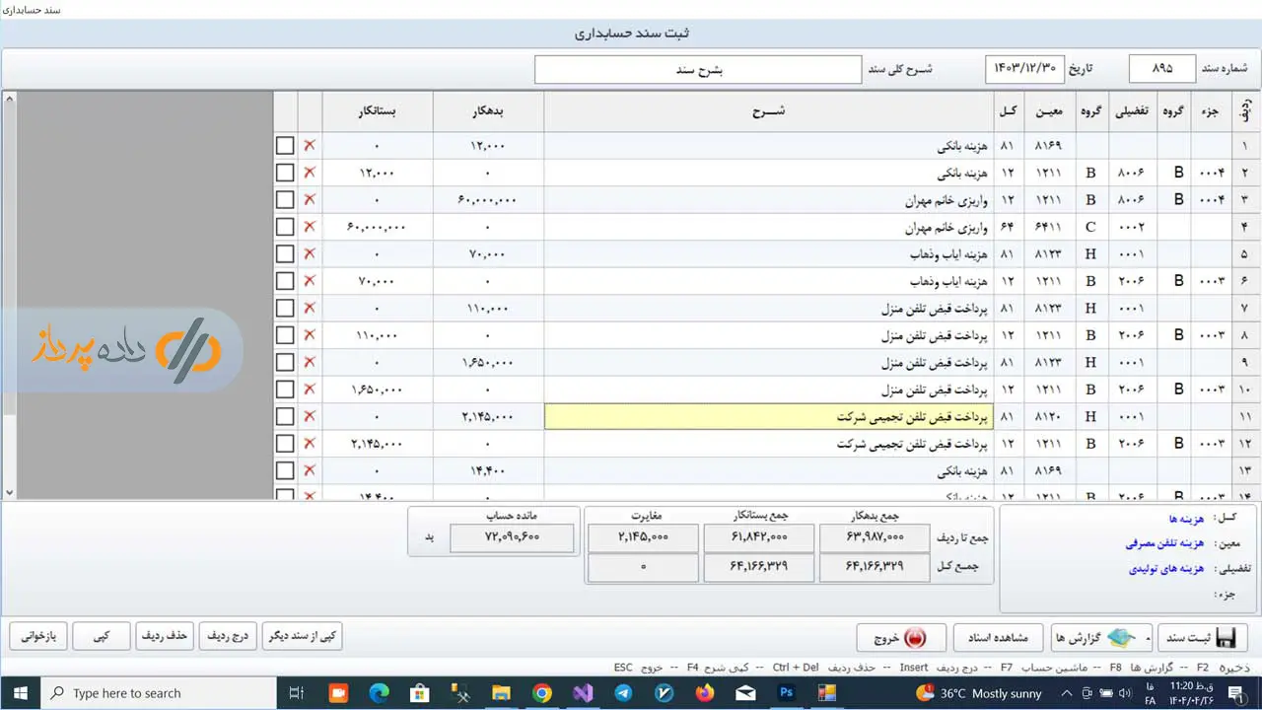Click the بستانکار credit column header
The height and width of the screenshot is (710, 1262).
(x=377, y=112)
